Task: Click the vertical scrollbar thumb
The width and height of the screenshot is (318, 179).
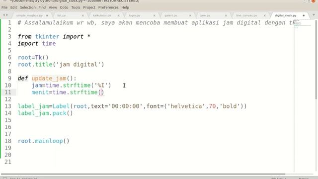Action: 317,60
